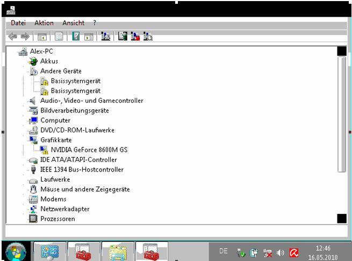Click the DE language indicator in tray
Image resolution: width=352 pixels, height=261 pixels.
pos(223,251)
